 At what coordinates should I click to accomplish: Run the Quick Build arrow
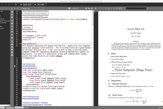point(21,5)
